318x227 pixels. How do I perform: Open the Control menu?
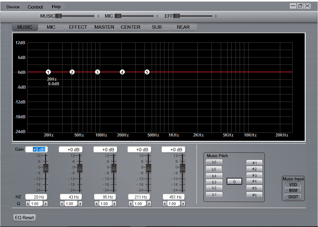(x=35, y=7)
